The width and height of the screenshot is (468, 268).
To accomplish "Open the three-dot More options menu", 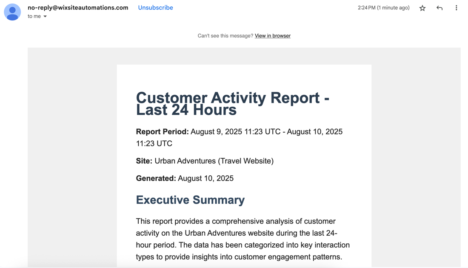I will [x=456, y=8].
